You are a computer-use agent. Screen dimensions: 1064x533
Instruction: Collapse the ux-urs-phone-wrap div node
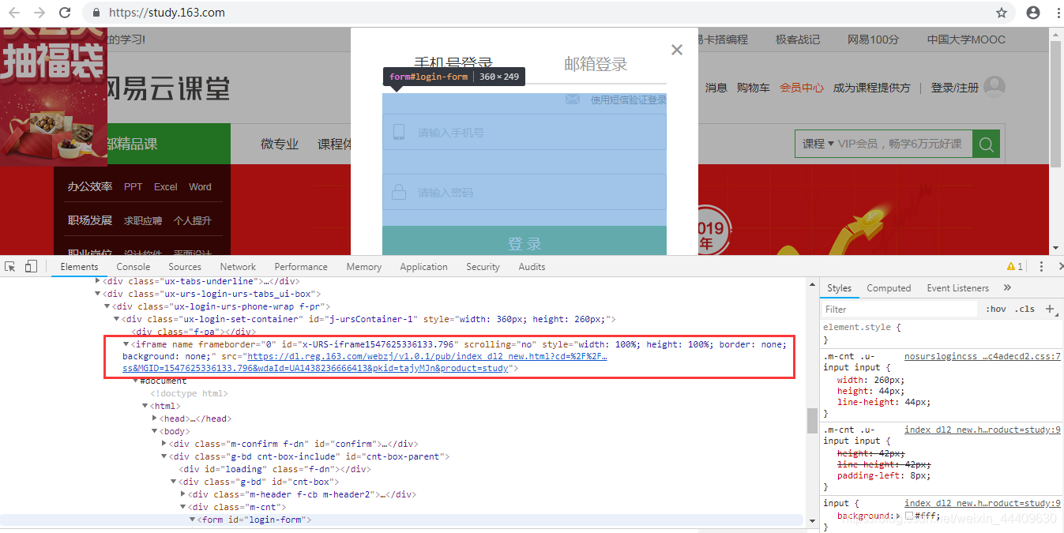[x=107, y=306]
